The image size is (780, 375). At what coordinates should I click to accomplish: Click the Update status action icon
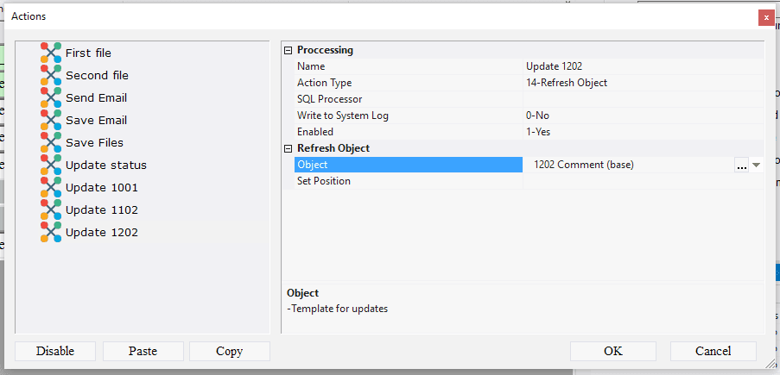pyautogui.click(x=51, y=165)
